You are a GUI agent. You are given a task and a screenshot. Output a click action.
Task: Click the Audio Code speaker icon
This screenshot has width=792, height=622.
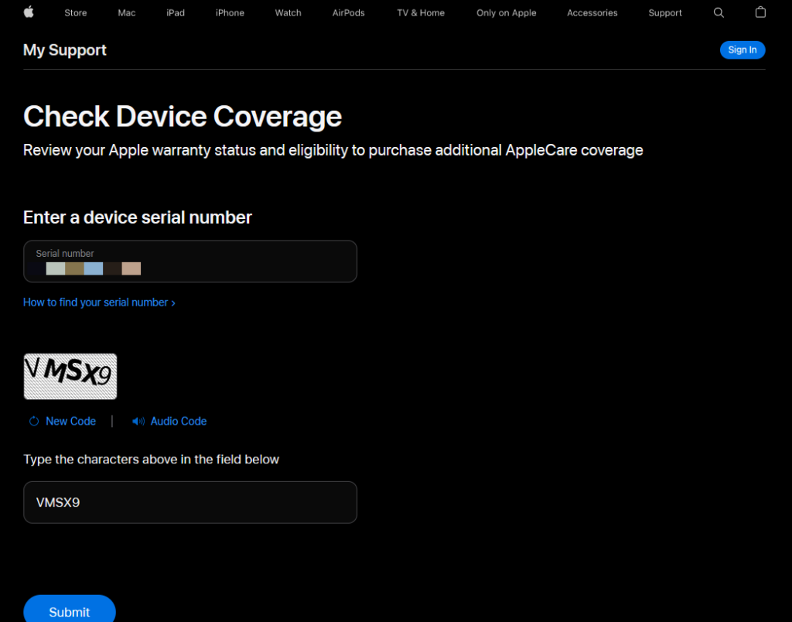tap(138, 421)
